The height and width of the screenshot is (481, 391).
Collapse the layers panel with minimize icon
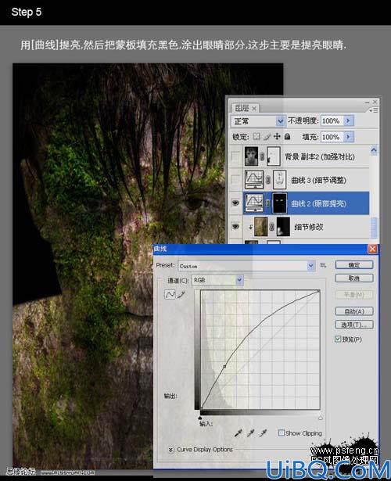[367, 102]
